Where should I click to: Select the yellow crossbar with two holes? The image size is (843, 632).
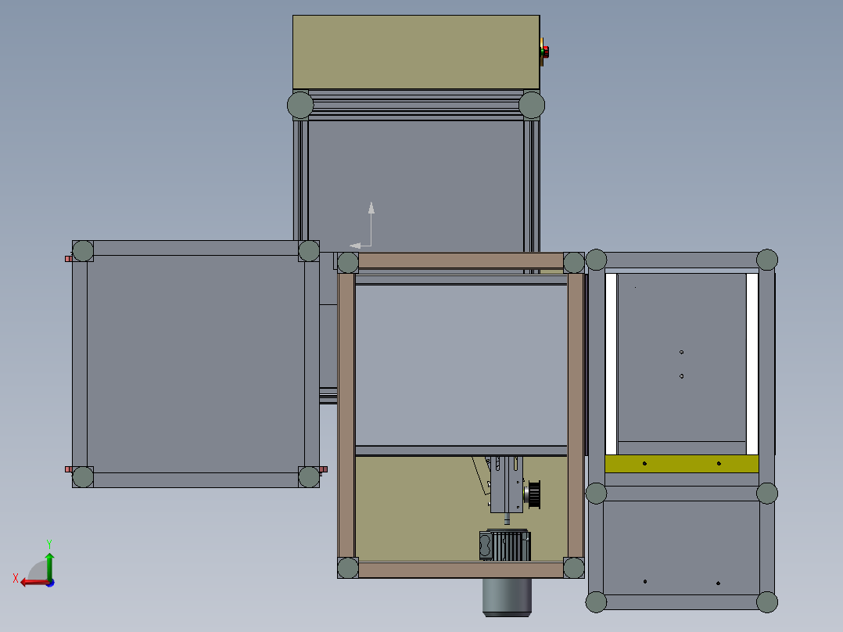[x=682, y=464]
